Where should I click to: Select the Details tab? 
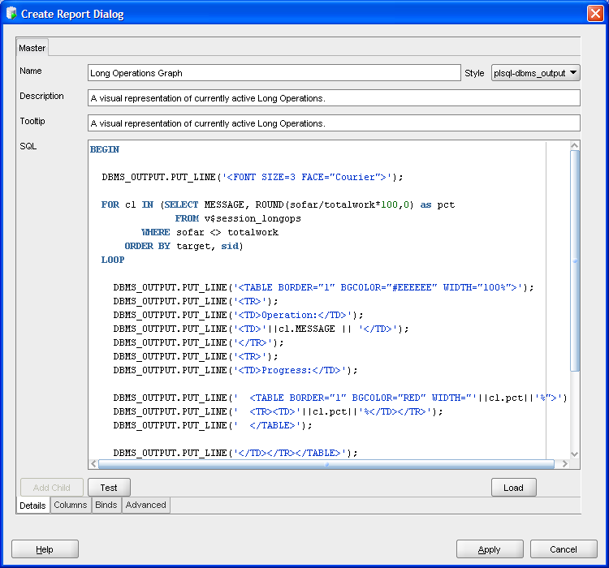[x=32, y=505]
